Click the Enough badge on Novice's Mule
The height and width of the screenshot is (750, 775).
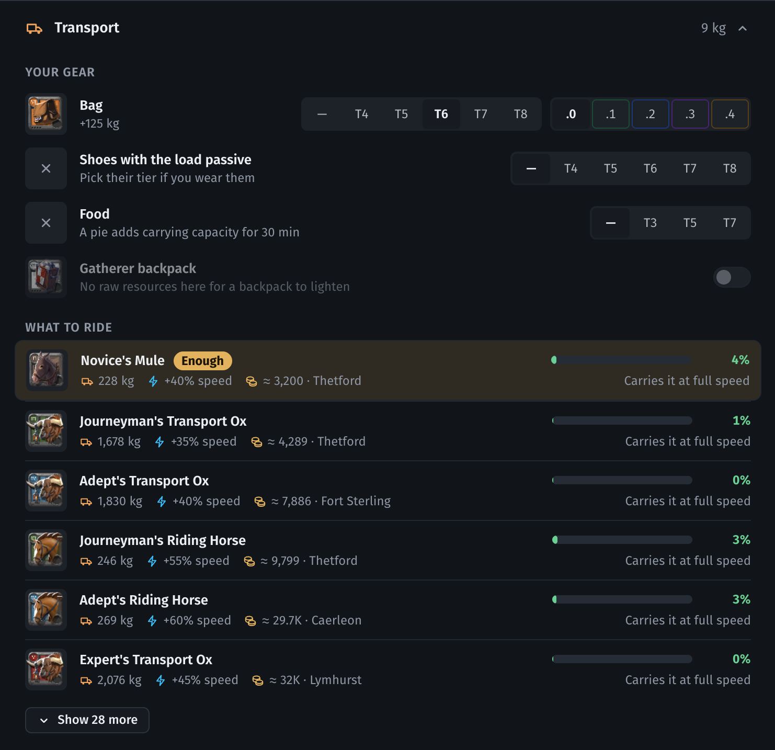pos(202,361)
